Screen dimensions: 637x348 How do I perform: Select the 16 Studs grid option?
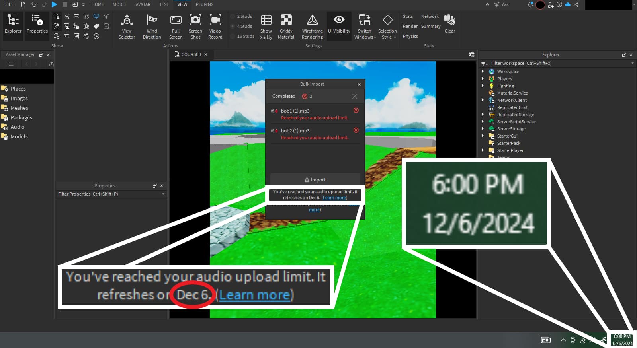(242, 36)
